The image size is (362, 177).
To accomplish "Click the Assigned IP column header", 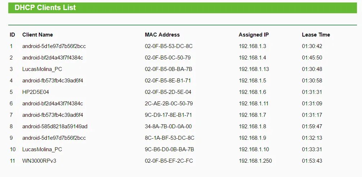I will coord(254,35).
